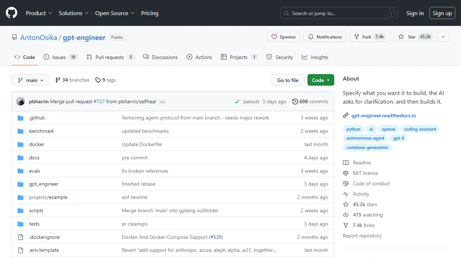Open the scripts folder

pyautogui.click(x=36, y=210)
